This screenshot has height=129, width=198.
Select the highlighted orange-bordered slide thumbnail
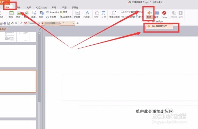[x=18, y=81]
